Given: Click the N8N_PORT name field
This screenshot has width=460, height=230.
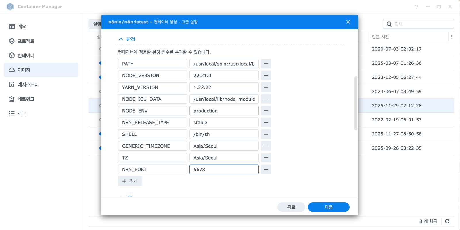Looking at the screenshot, I should [x=153, y=170].
